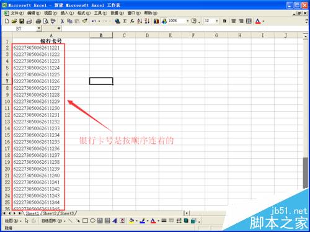Switch to the Sheet3 tab
This screenshot has width=310, height=232.
67,213
